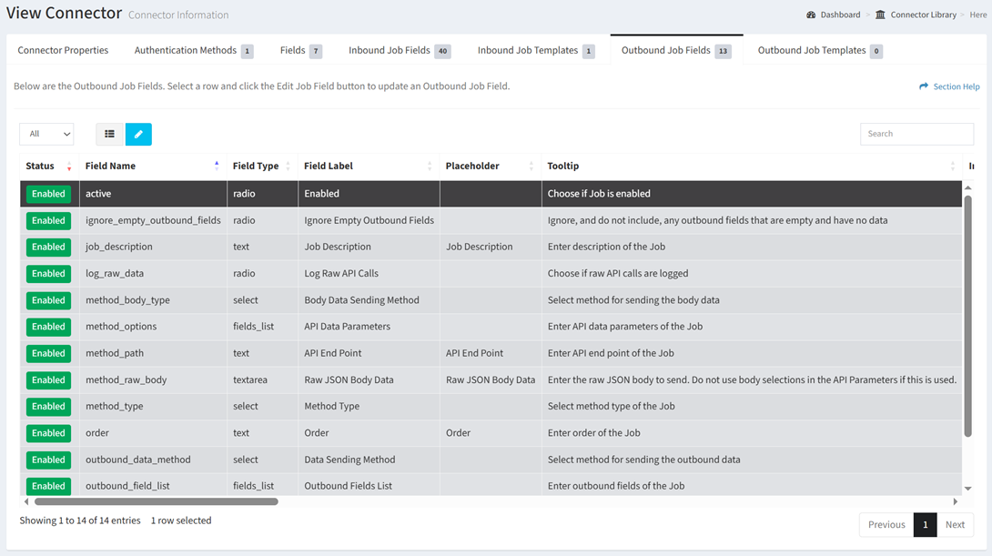Screen dimensions: 992x556
Task: Click the Next pagination button
Action: [955, 524]
